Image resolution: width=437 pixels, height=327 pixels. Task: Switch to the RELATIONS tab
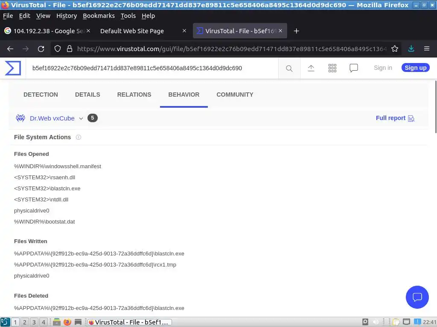click(x=134, y=95)
